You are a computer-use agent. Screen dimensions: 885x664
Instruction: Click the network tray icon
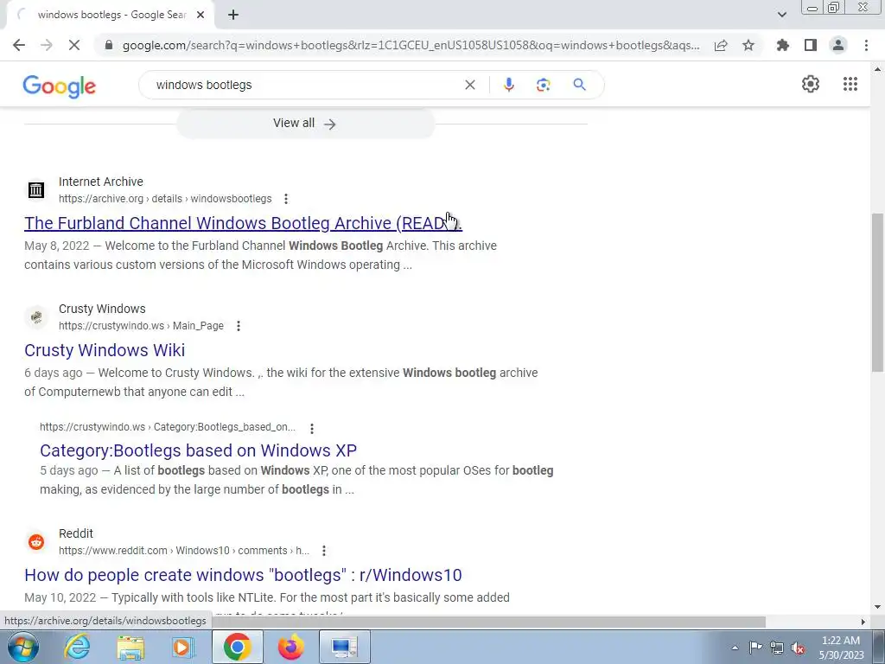point(777,648)
